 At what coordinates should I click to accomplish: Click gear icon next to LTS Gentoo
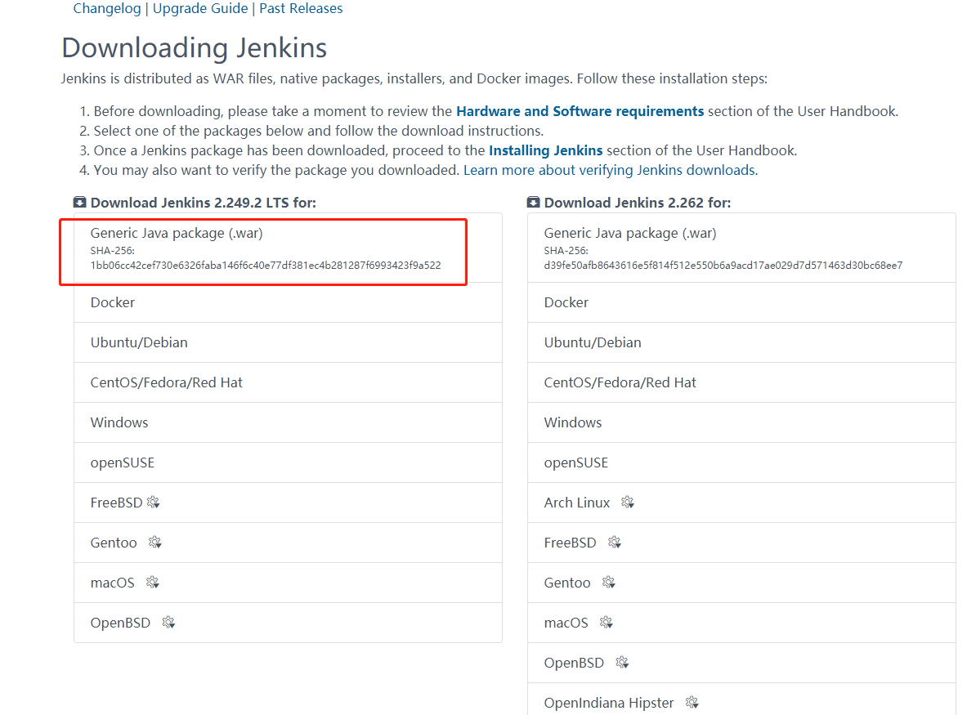(x=154, y=543)
